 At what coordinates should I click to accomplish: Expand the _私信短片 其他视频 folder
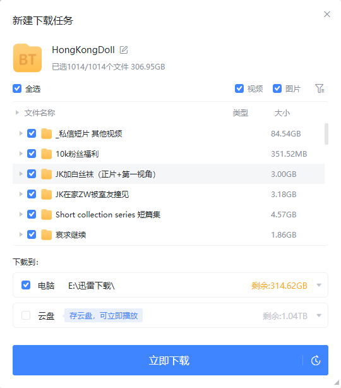point(21,133)
